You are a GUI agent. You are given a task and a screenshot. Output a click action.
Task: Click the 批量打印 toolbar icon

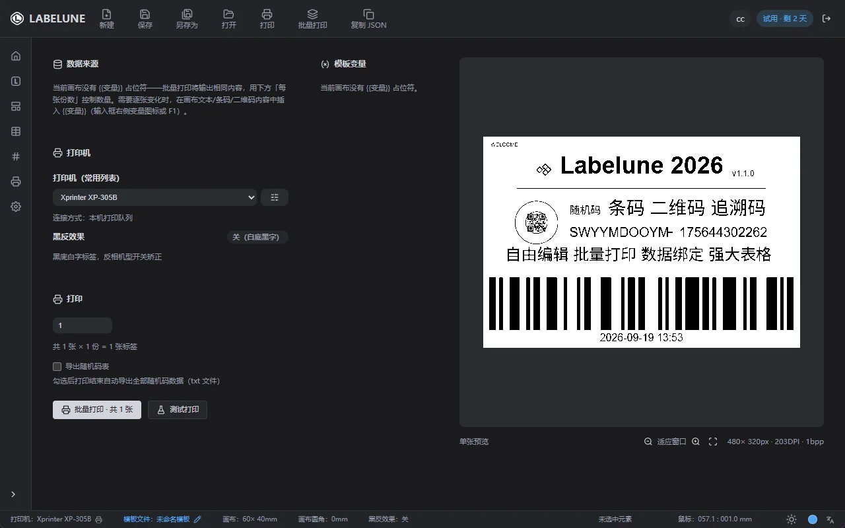(312, 18)
